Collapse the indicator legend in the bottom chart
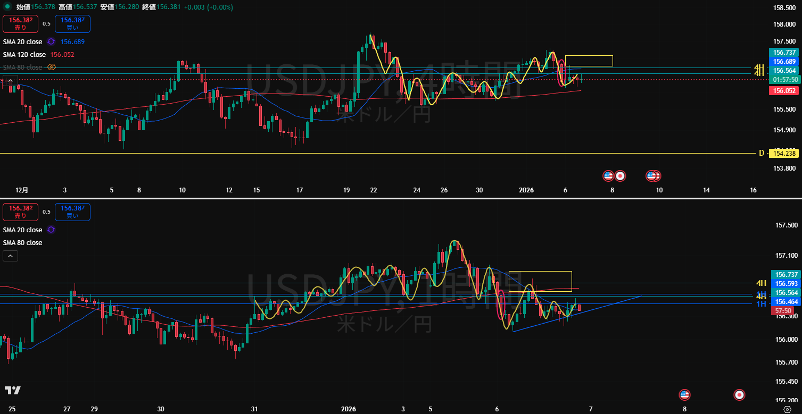 click(10, 256)
